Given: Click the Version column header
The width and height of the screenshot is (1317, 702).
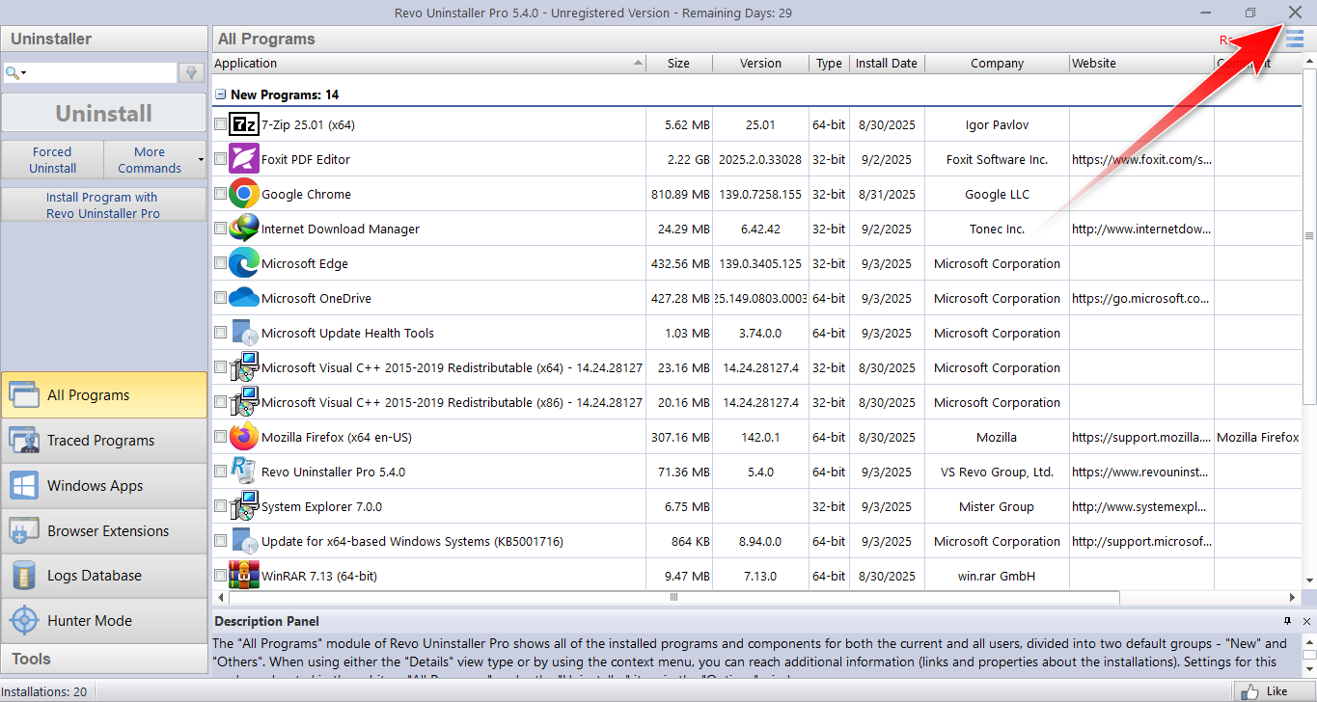Looking at the screenshot, I should tap(760, 63).
